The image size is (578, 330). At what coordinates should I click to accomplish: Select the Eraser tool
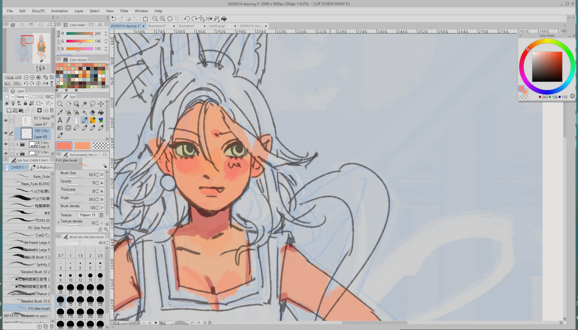(92, 112)
